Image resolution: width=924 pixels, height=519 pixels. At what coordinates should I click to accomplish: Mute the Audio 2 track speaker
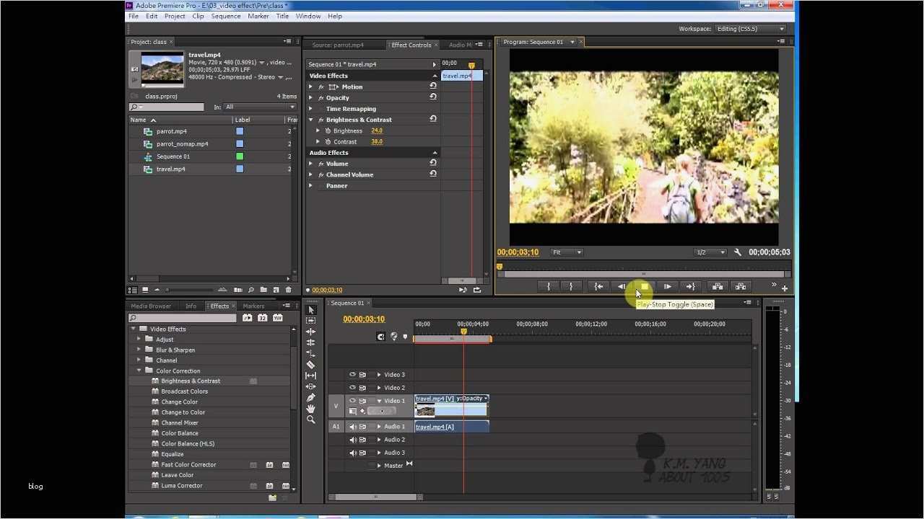[x=353, y=440]
